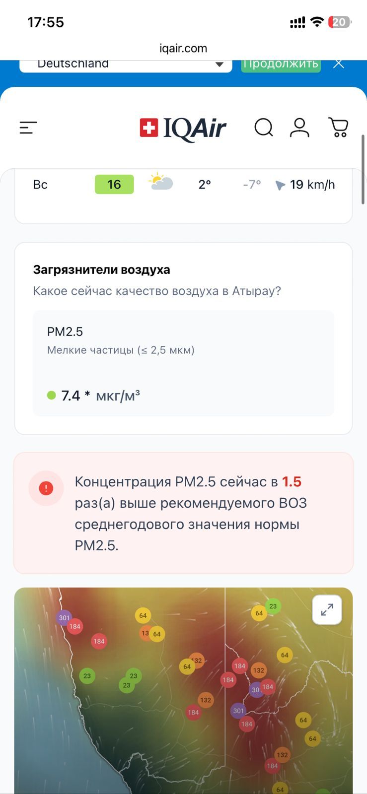The image size is (367, 794).
Task: Dismiss the country selection banner
Action: [x=339, y=64]
